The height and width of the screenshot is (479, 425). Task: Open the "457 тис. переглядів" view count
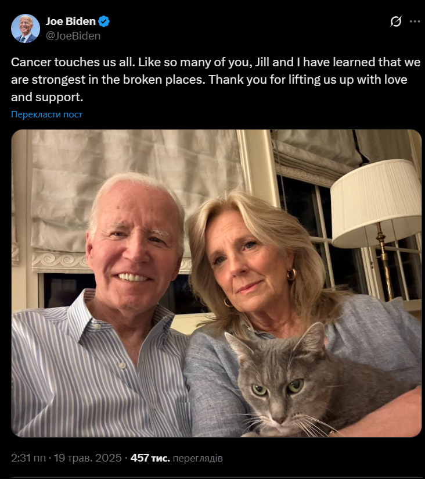[x=177, y=458]
